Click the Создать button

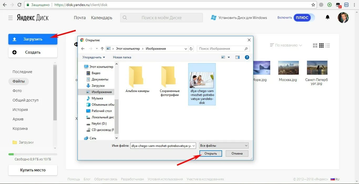[x=33, y=52]
